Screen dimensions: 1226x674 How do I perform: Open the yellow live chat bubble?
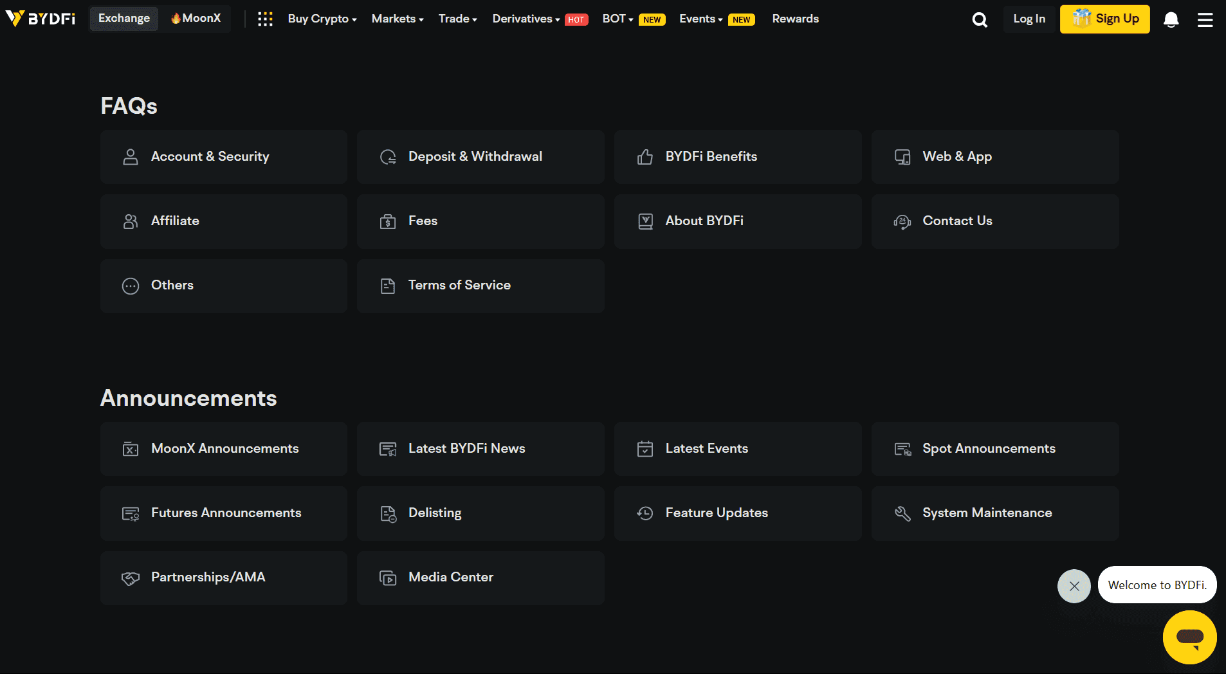[1189, 637]
